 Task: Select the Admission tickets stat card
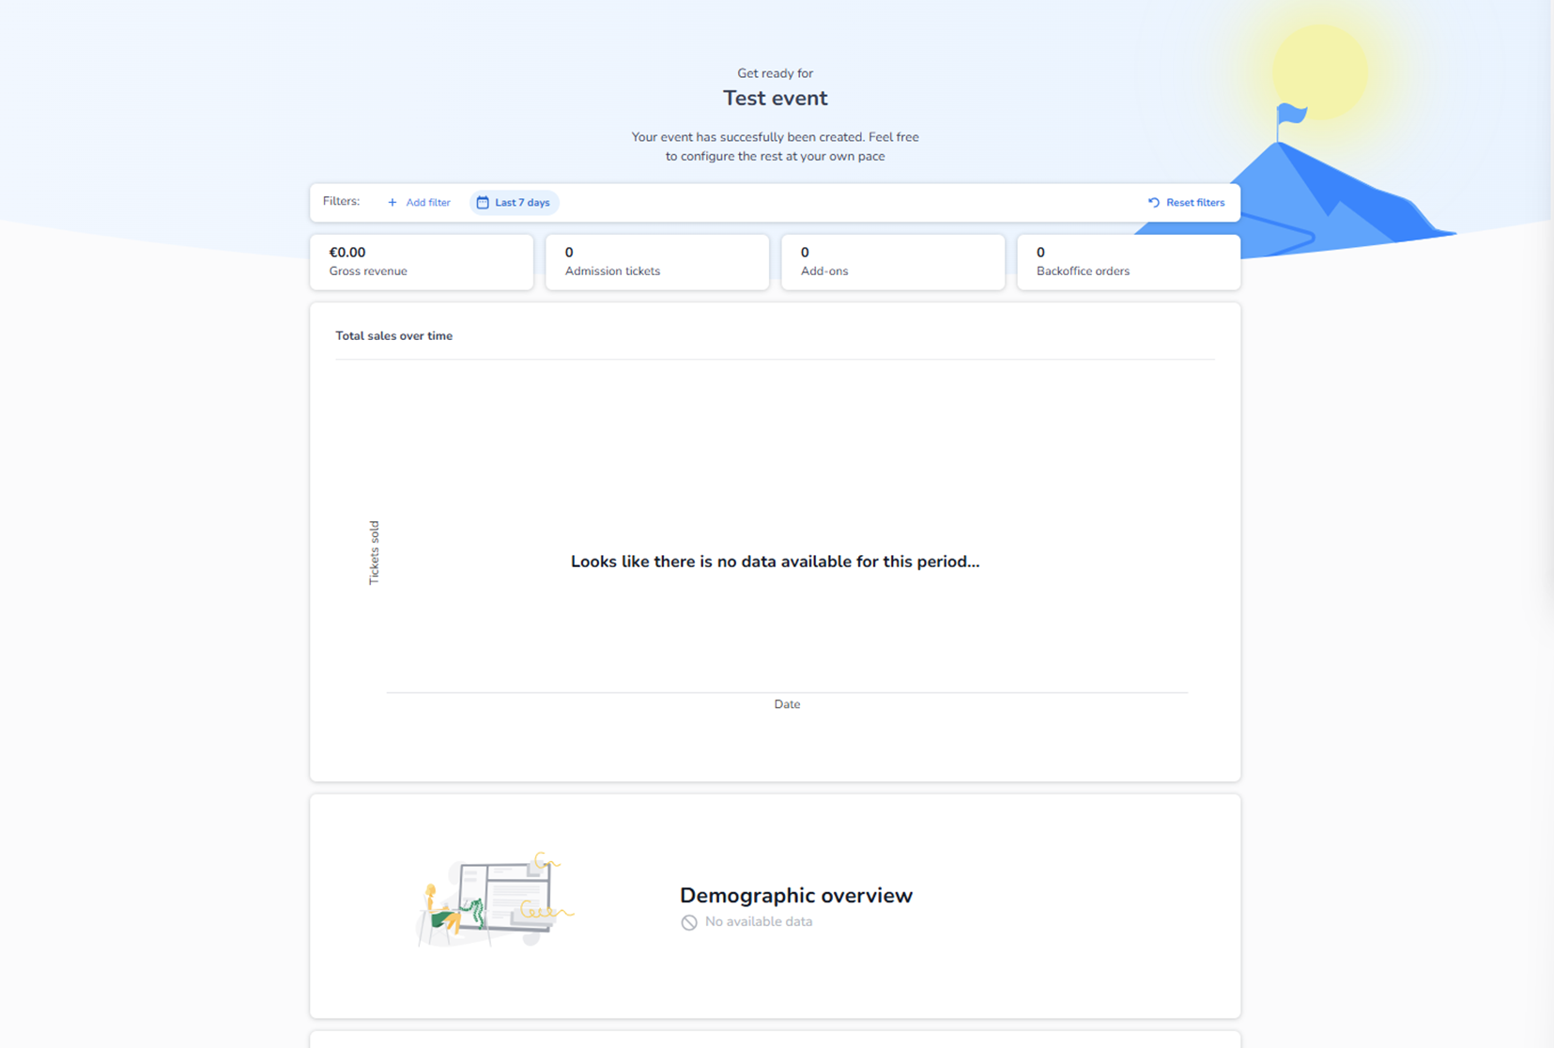point(657,262)
